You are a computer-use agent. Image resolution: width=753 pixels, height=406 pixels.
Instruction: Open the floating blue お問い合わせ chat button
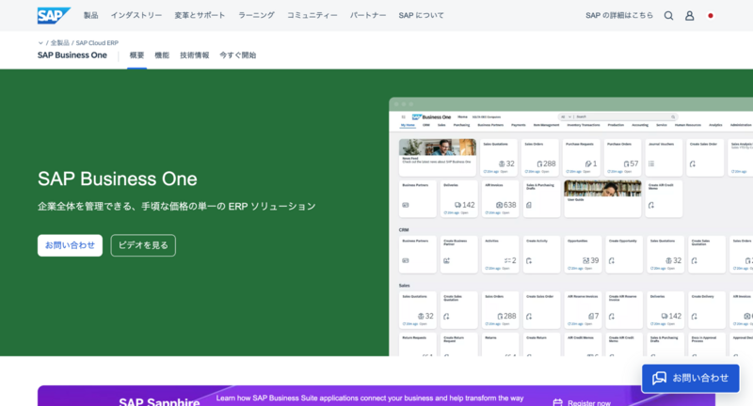point(691,378)
